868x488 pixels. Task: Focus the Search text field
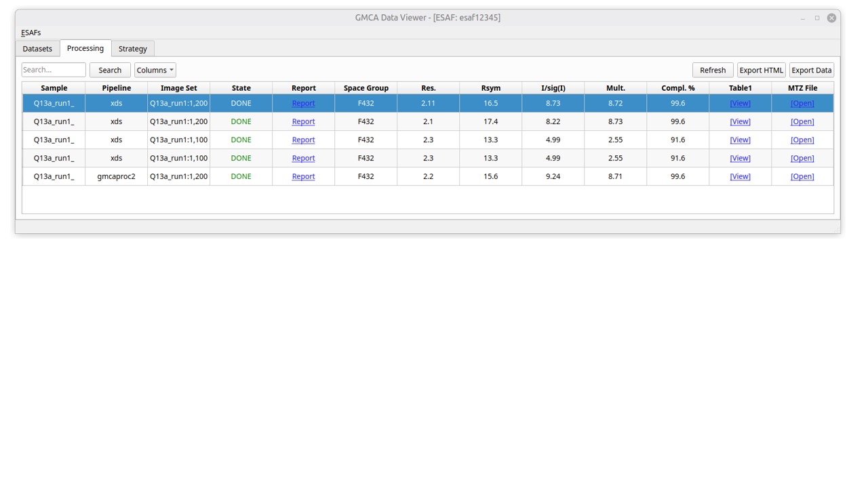tap(54, 70)
